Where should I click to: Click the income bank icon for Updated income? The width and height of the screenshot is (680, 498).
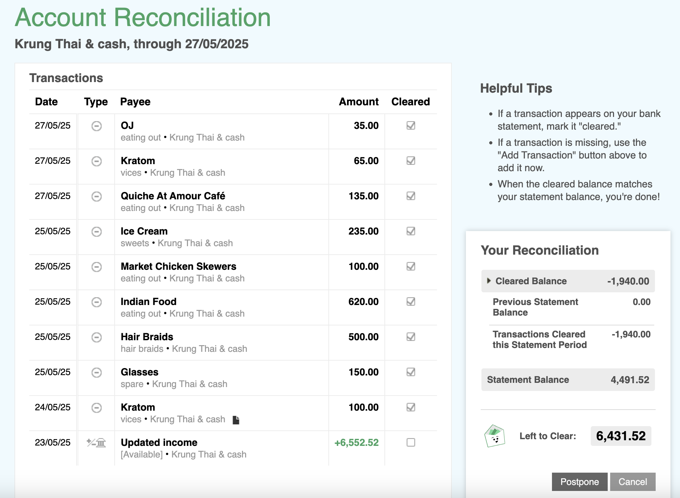96,443
